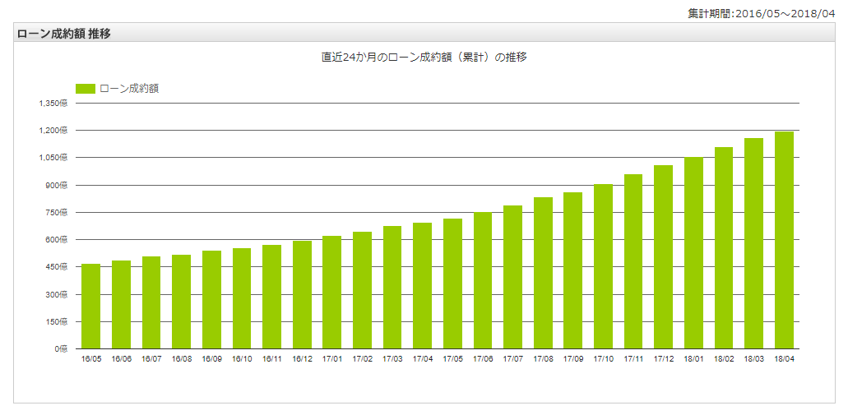Screen dimensions: 848x415
Task: Click the bar for 17/01
Action: coord(332,293)
